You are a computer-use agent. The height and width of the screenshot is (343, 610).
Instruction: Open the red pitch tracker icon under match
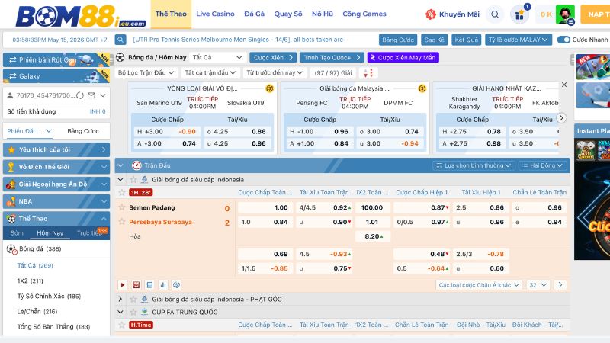(x=136, y=285)
